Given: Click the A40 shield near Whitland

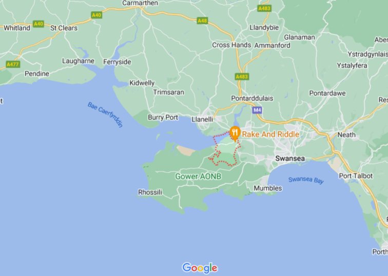Looking at the screenshot, I should (x=38, y=24).
